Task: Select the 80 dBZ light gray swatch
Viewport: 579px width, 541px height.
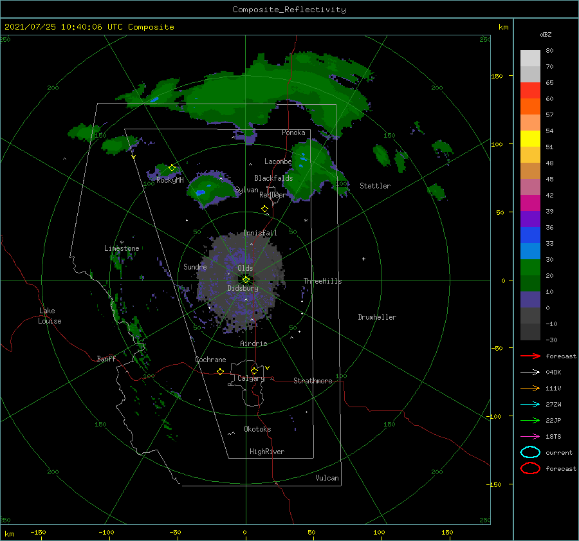Action: click(530, 58)
